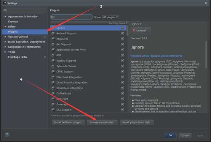Expand the Editor settings node
This screenshot has width=211, height=142.
(5, 27)
